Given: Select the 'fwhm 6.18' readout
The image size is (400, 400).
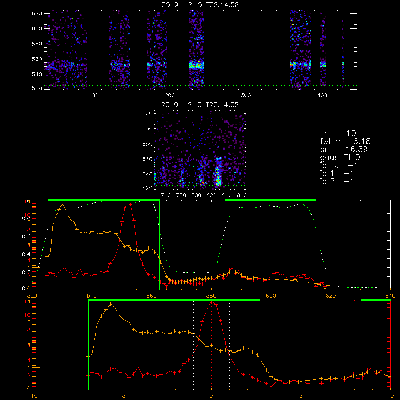Looking at the screenshot, I should (345, 141).
